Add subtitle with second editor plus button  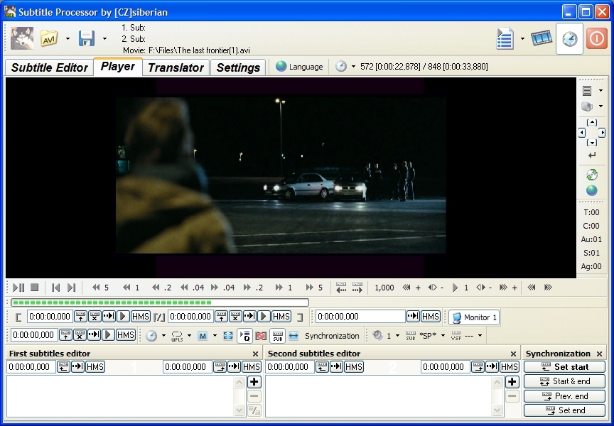click(512, 382)
